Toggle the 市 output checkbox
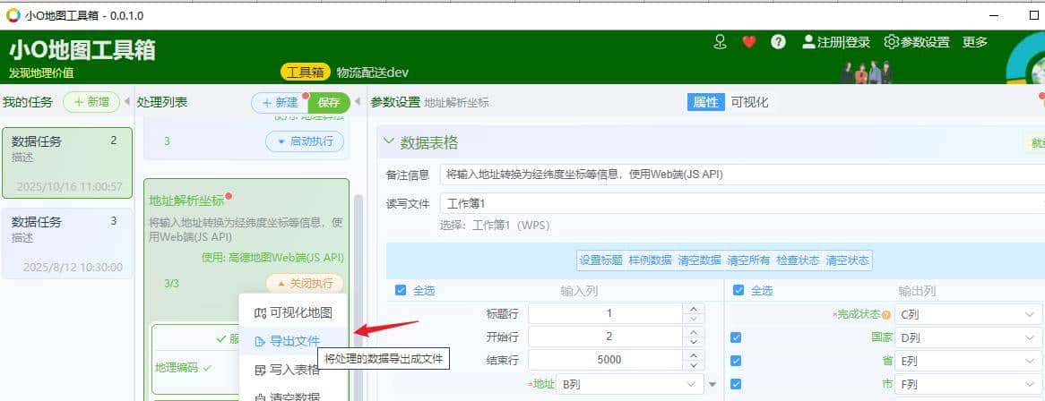 736,384
